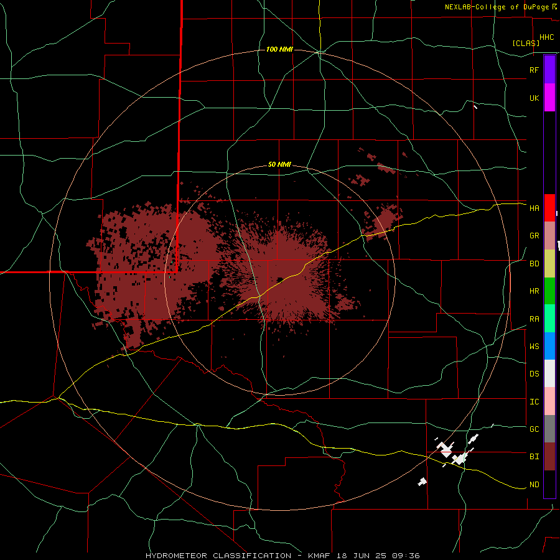Click the 'HYDROMETEOR CLASSIFICATION' caption at bottom
Image resolution: width=560 pixels, height=560 pixels.
(x=218, y=556)
